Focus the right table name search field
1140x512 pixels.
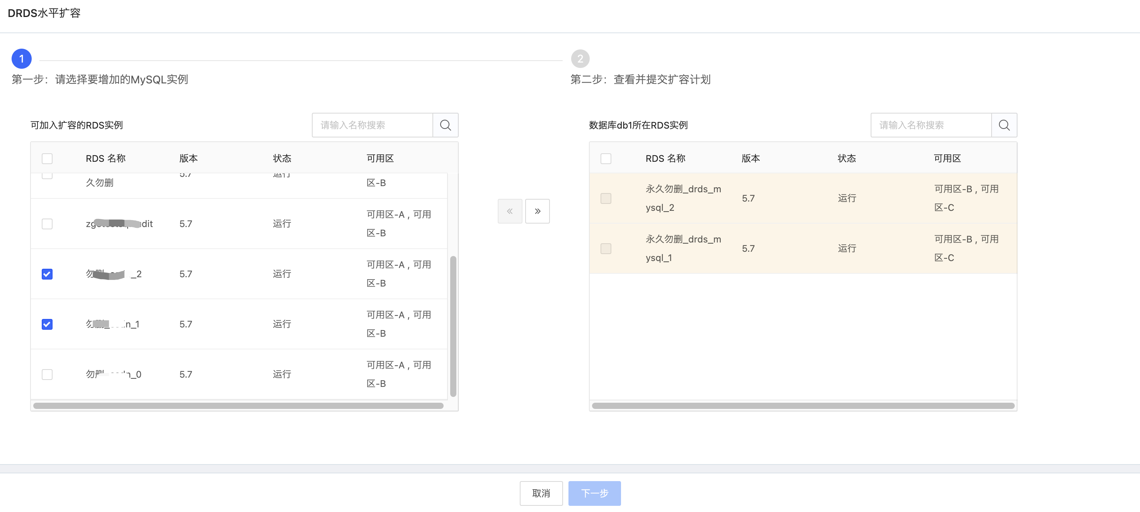point(931,125)
